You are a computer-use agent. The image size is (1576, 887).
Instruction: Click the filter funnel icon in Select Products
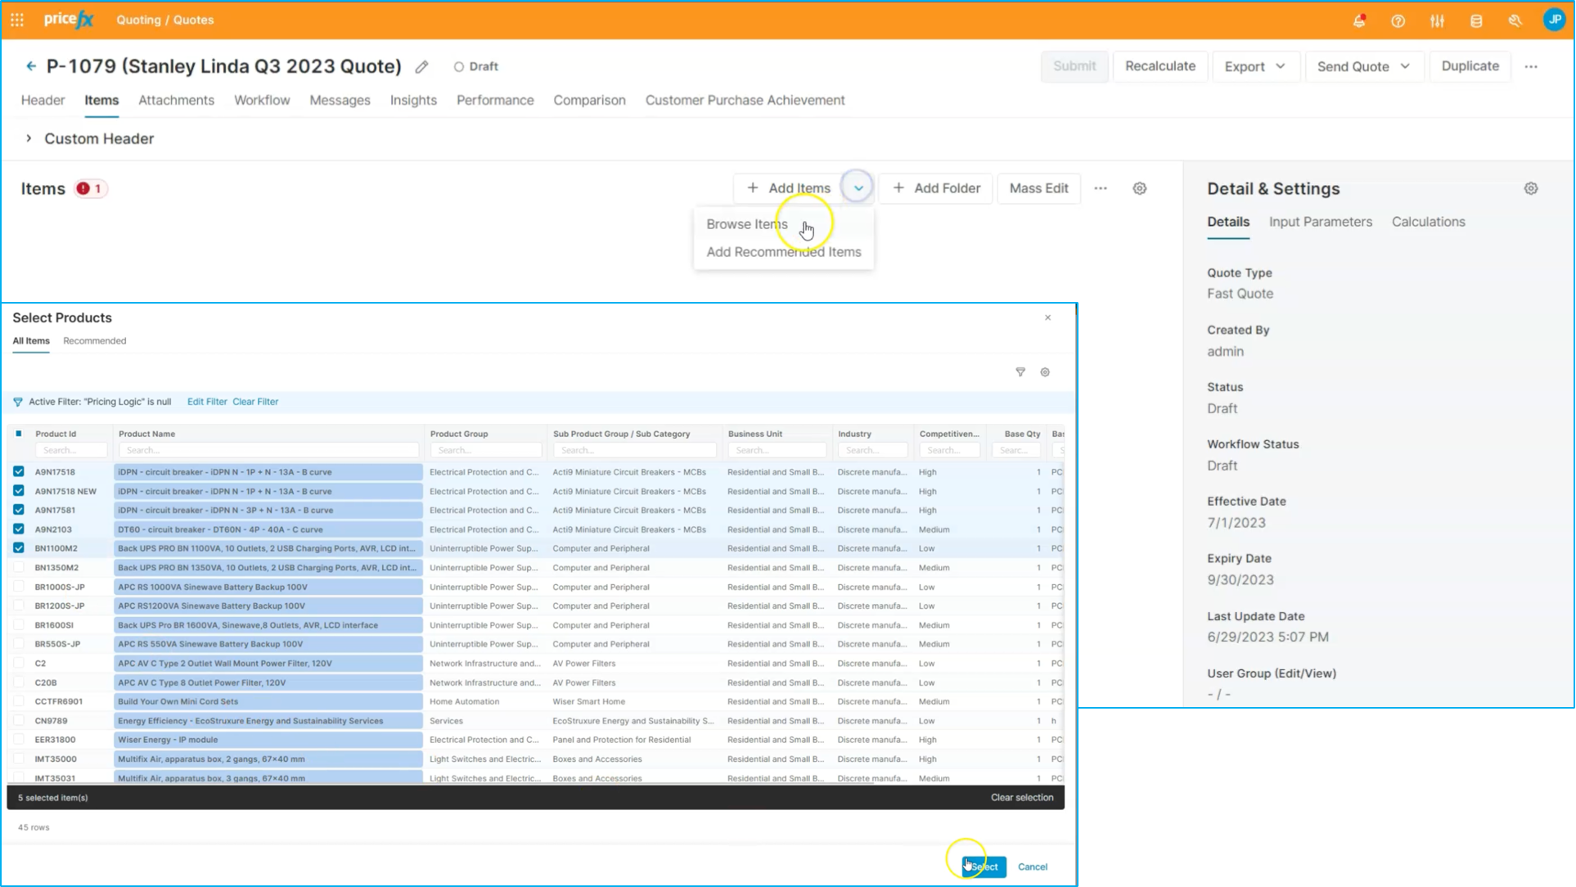tap(1020, 372)
